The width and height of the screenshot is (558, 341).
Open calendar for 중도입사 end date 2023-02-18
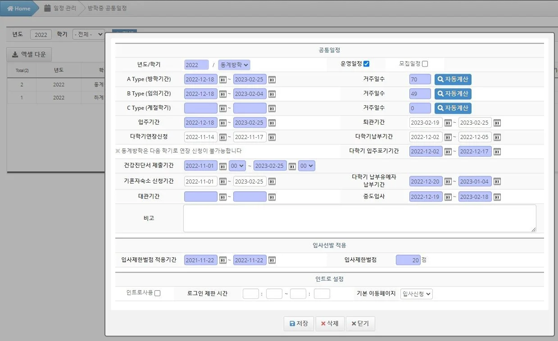497,197
